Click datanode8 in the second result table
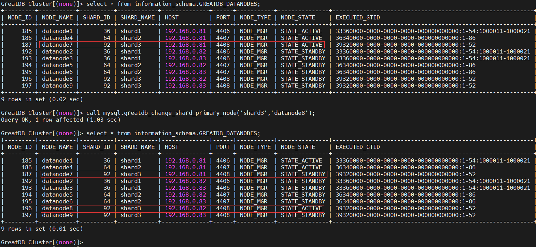Screen dimensions: 536x247 (57, 208)
